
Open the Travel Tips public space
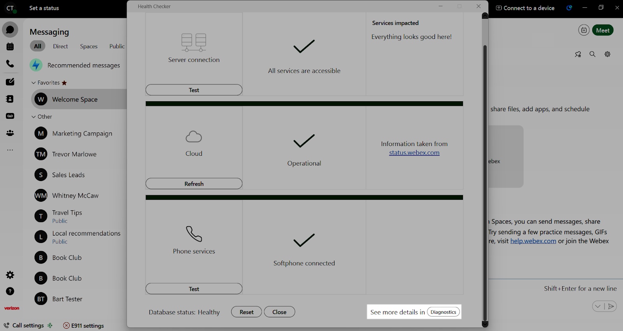[79, 216]
